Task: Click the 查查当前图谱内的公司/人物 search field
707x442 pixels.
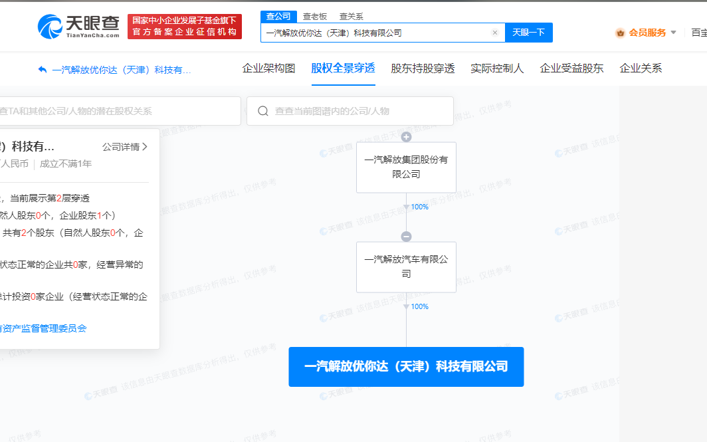Action: pos(350,111)
